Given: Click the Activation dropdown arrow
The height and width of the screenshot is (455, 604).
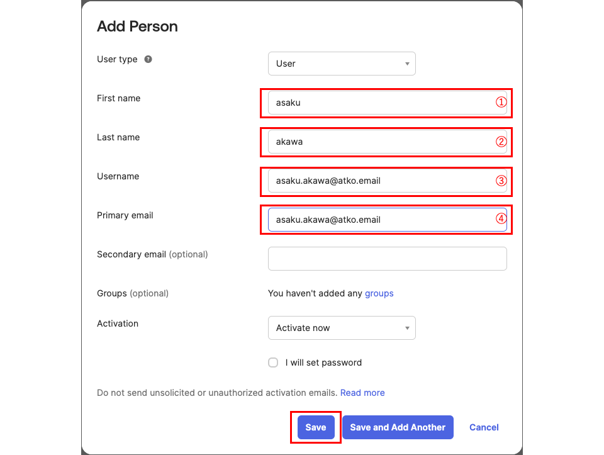Looking at the screenshot, I should coord(407,328).
